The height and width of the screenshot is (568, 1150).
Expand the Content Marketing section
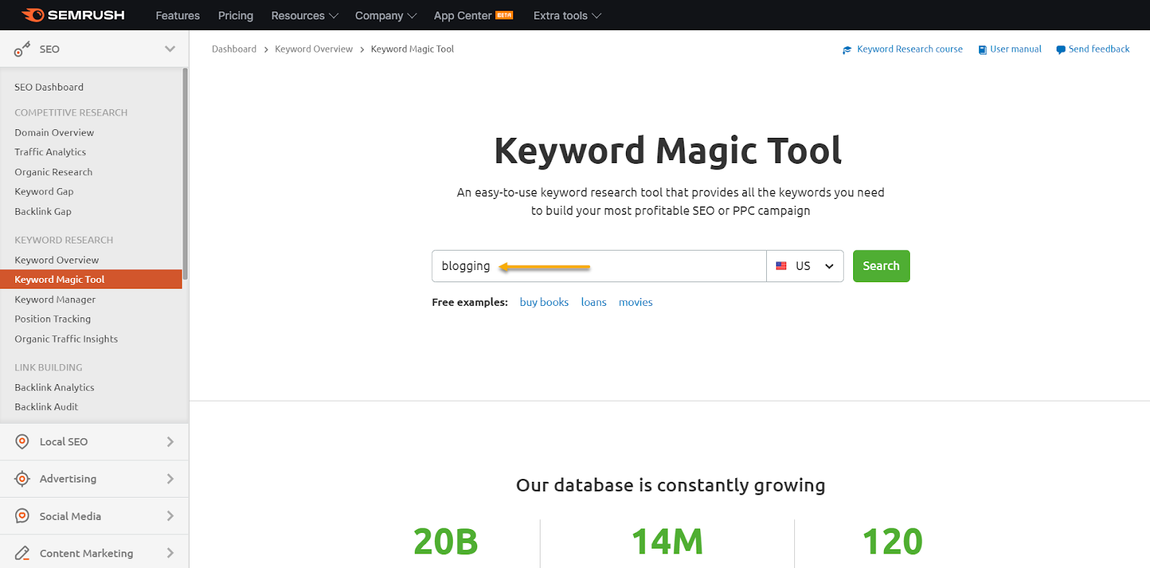pyautogui.click(x=170, y=553)
